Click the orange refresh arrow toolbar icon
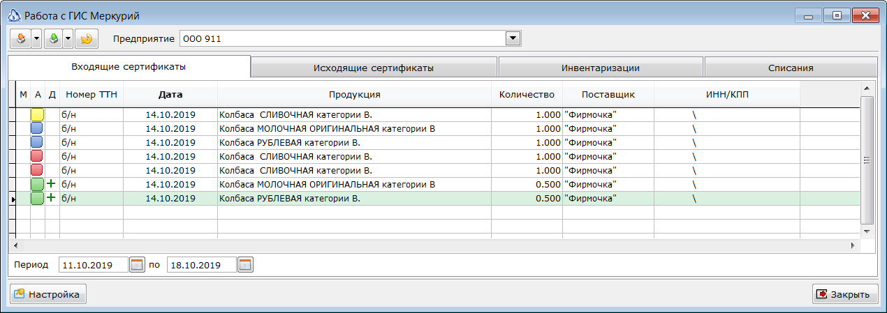887x313 pixels. (86, 39)
